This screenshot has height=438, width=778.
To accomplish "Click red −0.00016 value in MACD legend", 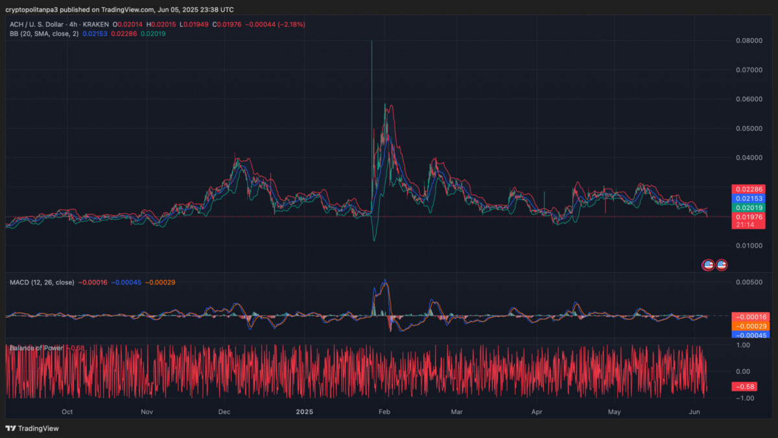I will tap(93, 282).
